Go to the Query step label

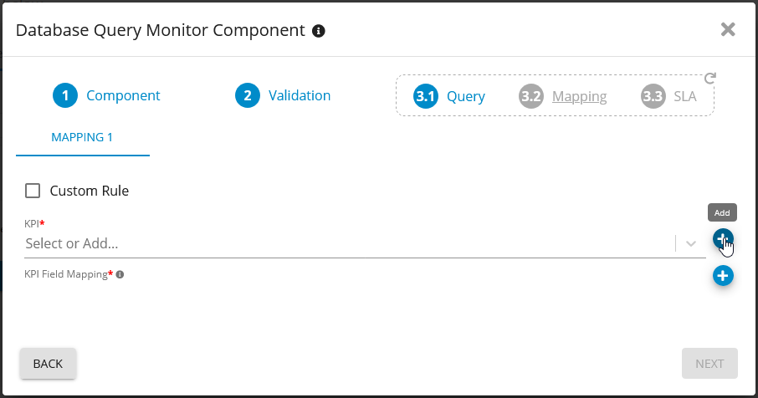pos(466,96)
